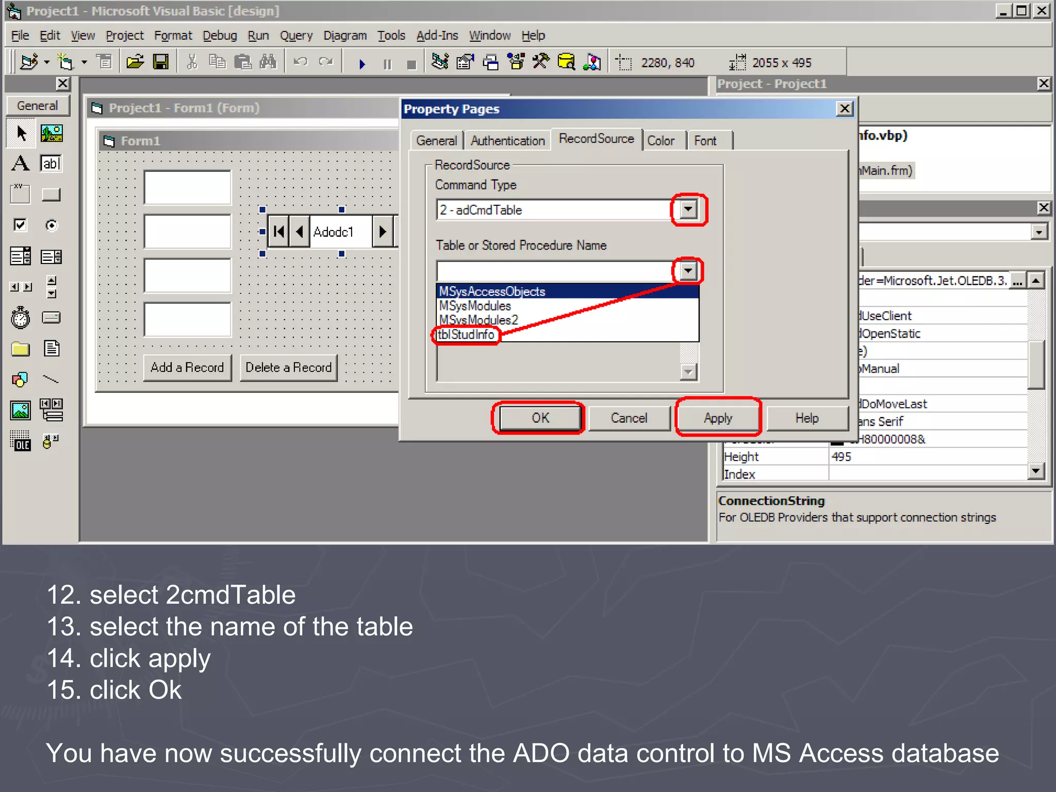Select the ComboBox tool in the toolbox
This screenshot has height=792, width=1056.
point(21,256)
